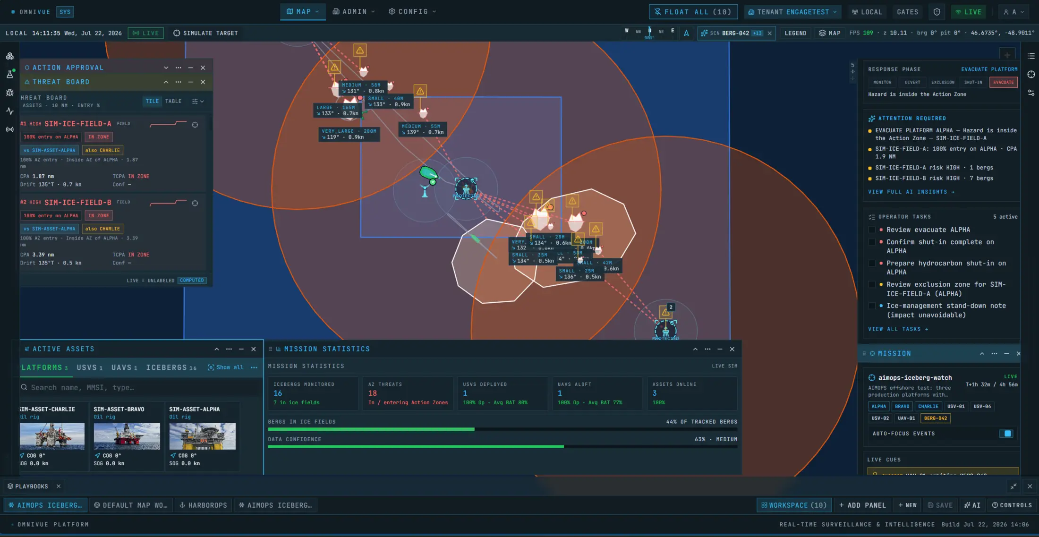This screenshot has height=537, width=1039.
Task: Check Ice-management stand-down note task
Action: tap(872, 306)
